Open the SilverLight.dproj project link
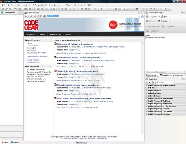Viewport: 186px width, 144px height. pyautogui.click(x=66, y=71)
